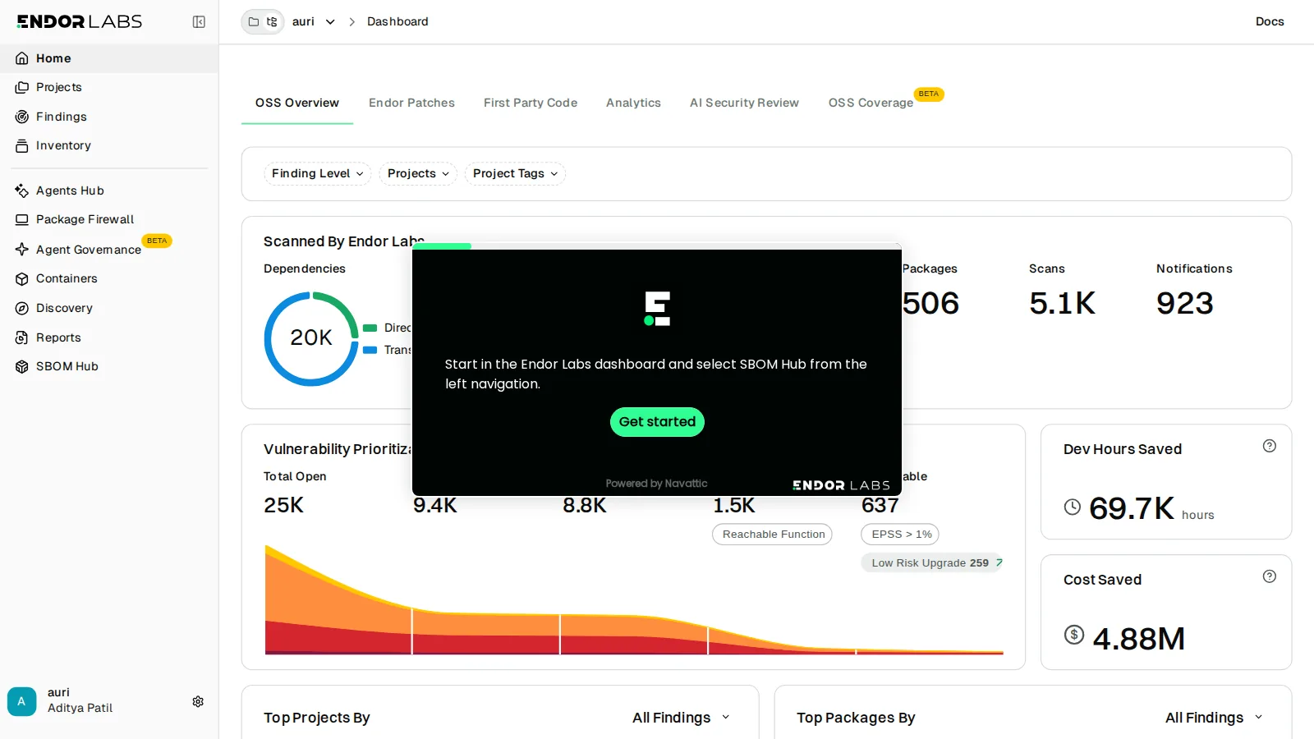
Task: Click the Notifications value 923
Action: pos(1185,303)
